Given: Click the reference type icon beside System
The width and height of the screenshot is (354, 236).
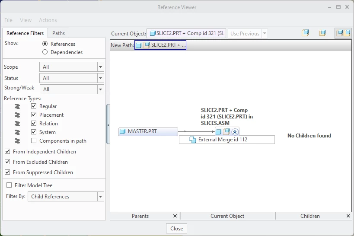Looking at the screenshot, I should [x=17, y=132].
